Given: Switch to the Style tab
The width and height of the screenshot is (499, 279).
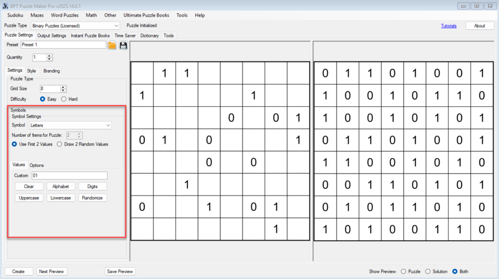Looking at the screenshot, I should coord(31,71).
